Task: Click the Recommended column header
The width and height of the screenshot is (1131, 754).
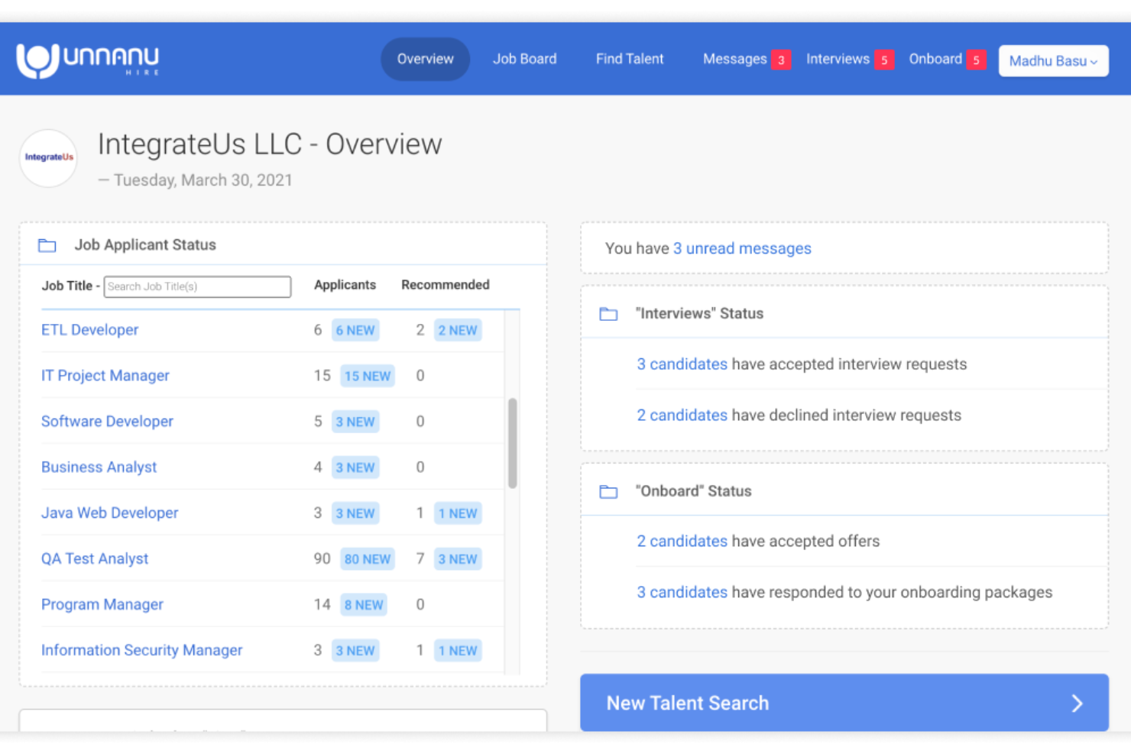Action: 446,285
